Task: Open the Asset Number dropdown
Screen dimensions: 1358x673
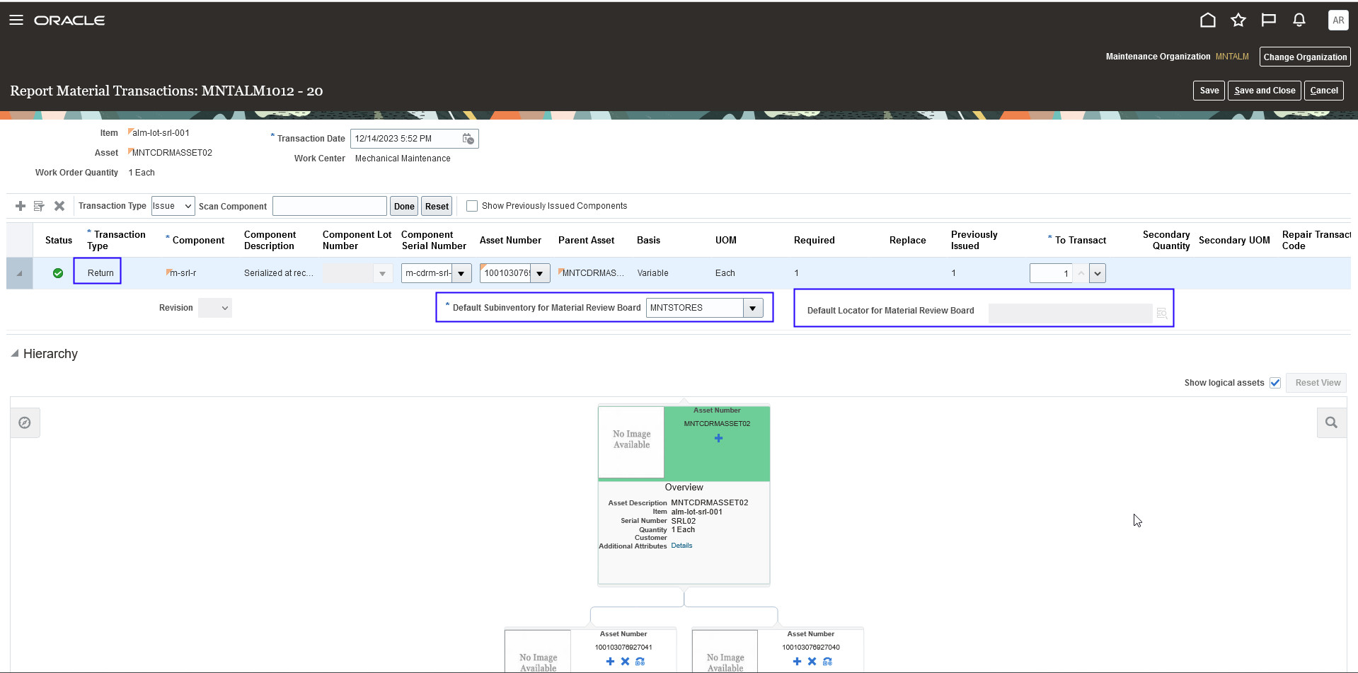Action: tap(540, 273)
